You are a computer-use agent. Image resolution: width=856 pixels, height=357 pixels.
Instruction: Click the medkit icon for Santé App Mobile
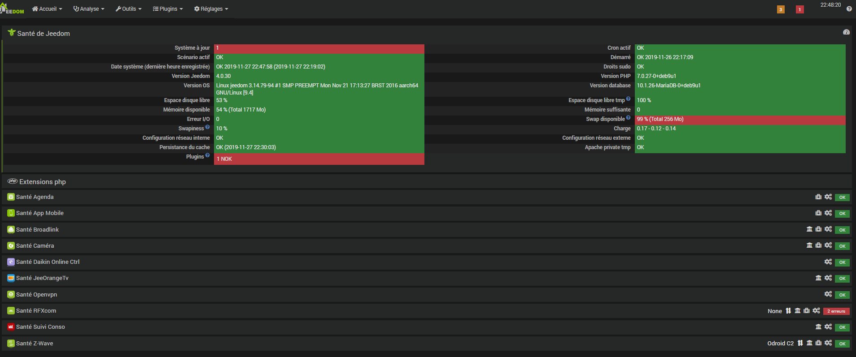pos(818,213)
